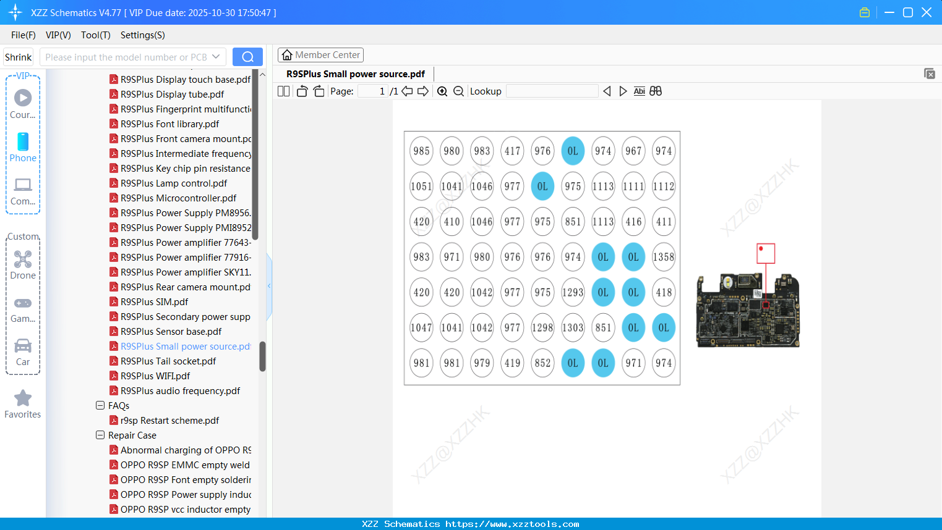This screenshot has height=530, width=942.
Task: Click the Shrink button
Action: (x=19, y=57)
